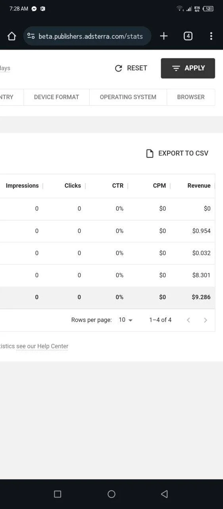The image size is (223, 509).
Task: Select the OPERATING SYSTEM tab
Action: click(x=128, y=97)
